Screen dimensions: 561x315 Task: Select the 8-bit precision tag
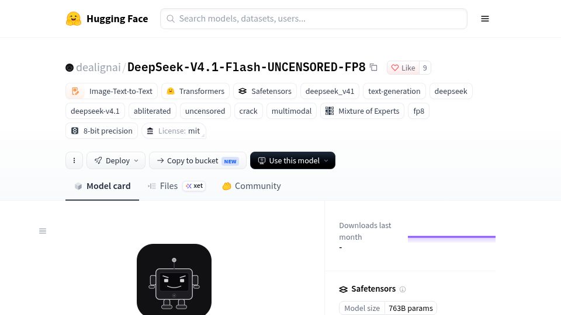(x=102, y=131)
